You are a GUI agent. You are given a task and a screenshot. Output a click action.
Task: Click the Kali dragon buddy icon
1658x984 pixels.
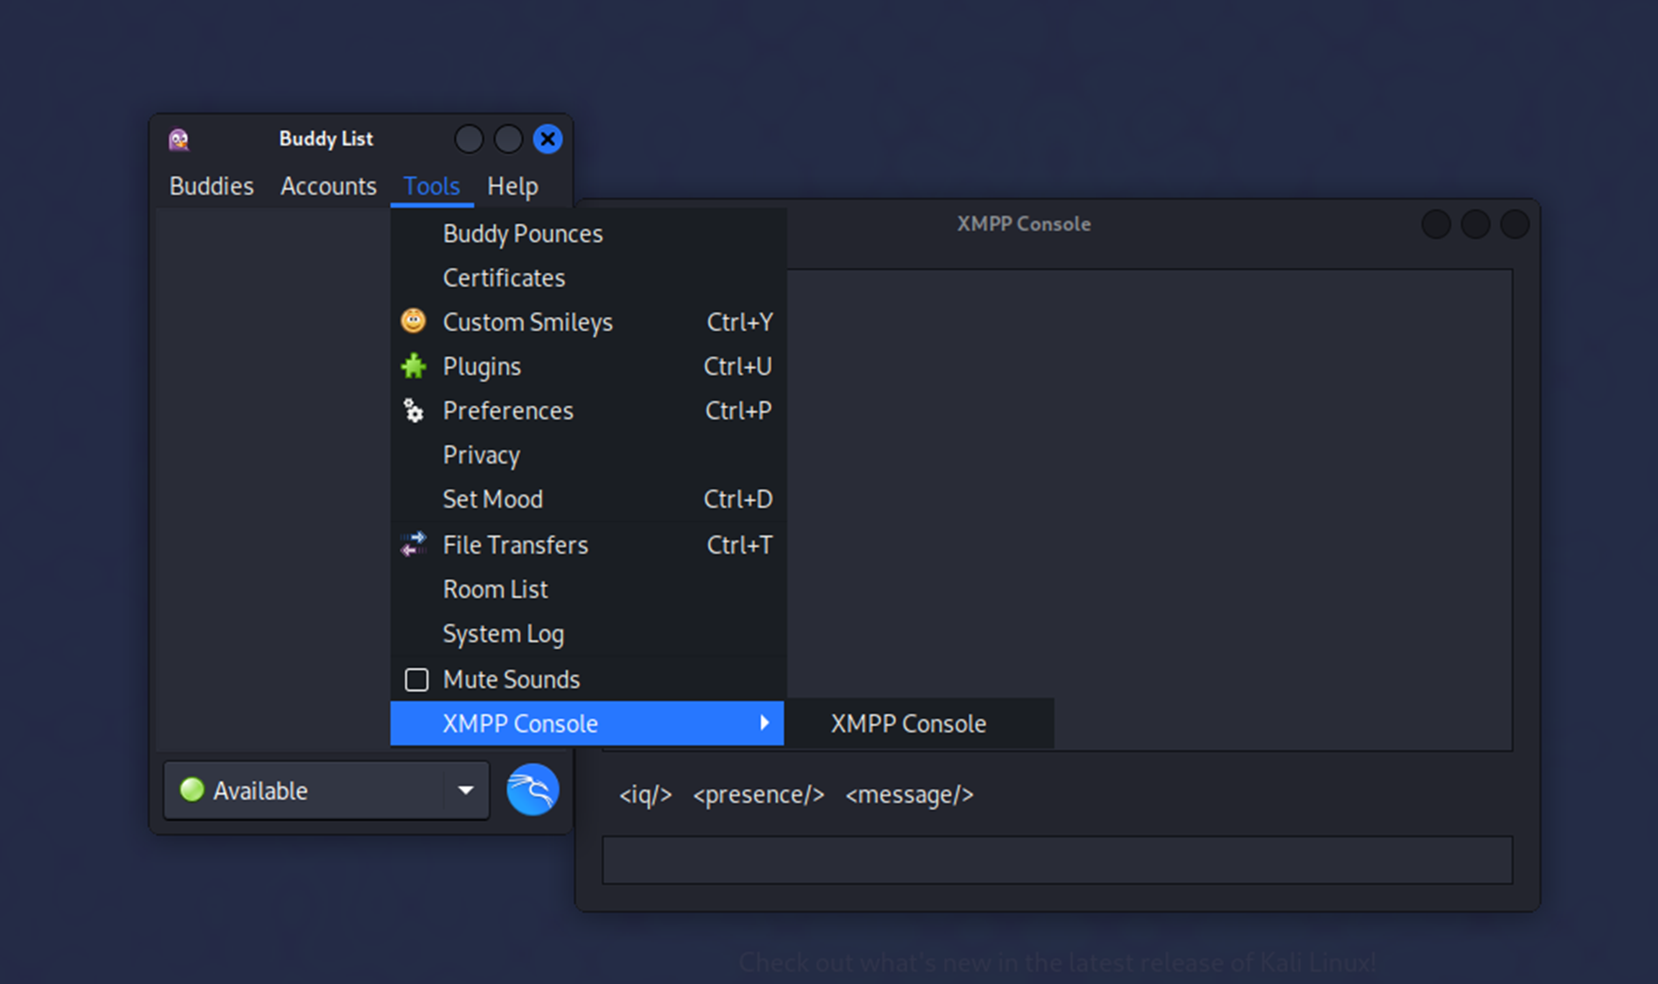point(533,790)
